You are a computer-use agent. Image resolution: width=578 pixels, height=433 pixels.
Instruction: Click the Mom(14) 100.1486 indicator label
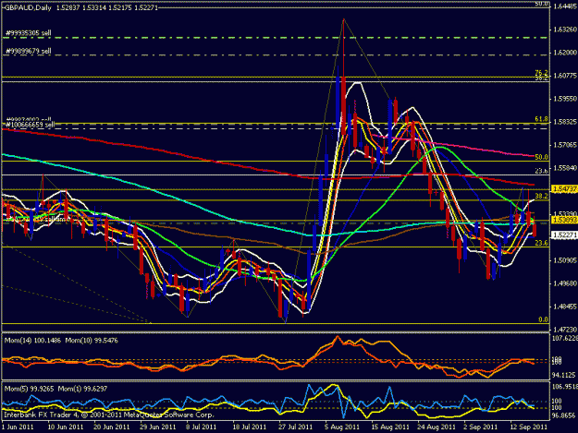click(x=32, y=341)
